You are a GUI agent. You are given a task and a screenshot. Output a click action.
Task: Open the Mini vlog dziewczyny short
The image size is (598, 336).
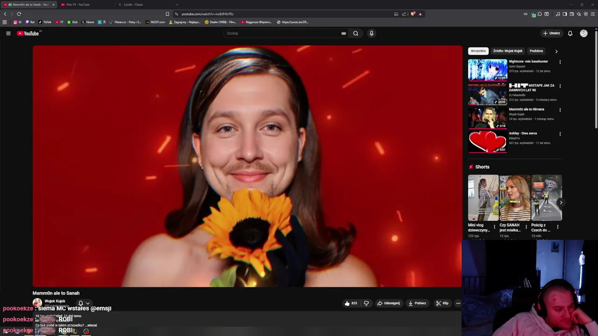point(483,198)
